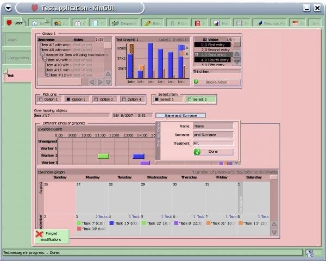Select the Login side tab

point(17,40)
